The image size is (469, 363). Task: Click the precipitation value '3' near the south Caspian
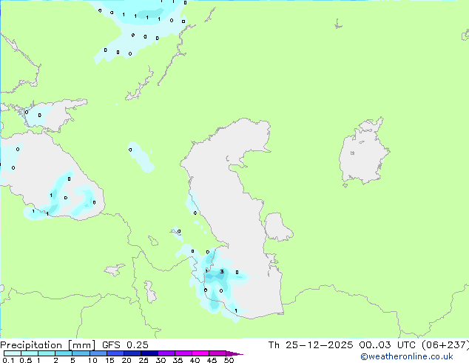221,272
